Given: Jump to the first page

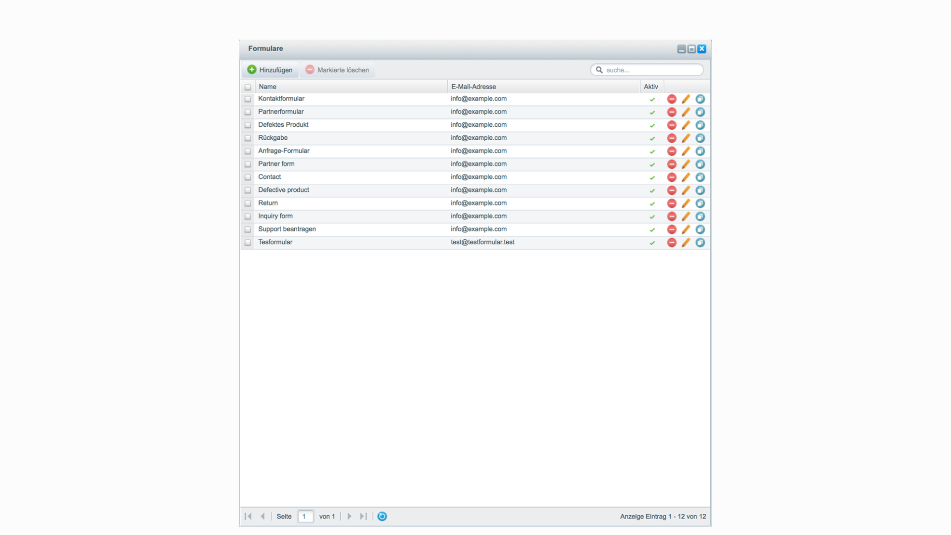Looking at the screenshot, I should point(248,516).
